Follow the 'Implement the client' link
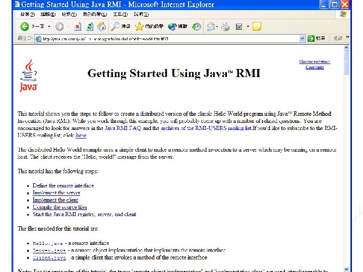 [55, 200]
